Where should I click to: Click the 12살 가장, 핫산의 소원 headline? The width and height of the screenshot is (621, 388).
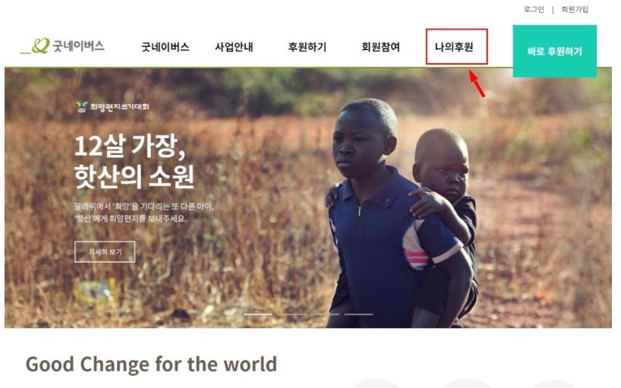coord(134,162)
